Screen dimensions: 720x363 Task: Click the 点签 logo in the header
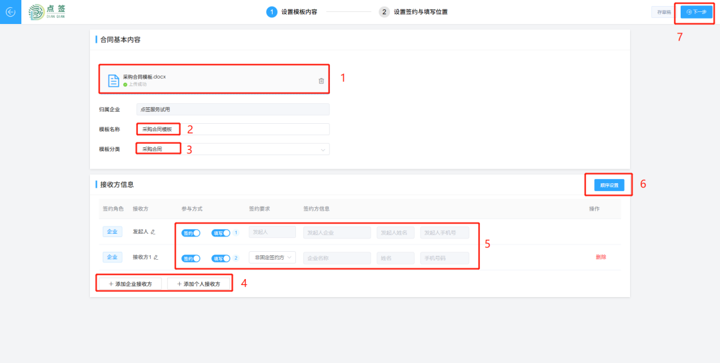pos(47,12)
